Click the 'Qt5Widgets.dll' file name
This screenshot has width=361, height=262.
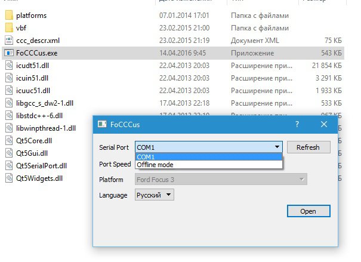pyautogui.click(x=39, y=178)
